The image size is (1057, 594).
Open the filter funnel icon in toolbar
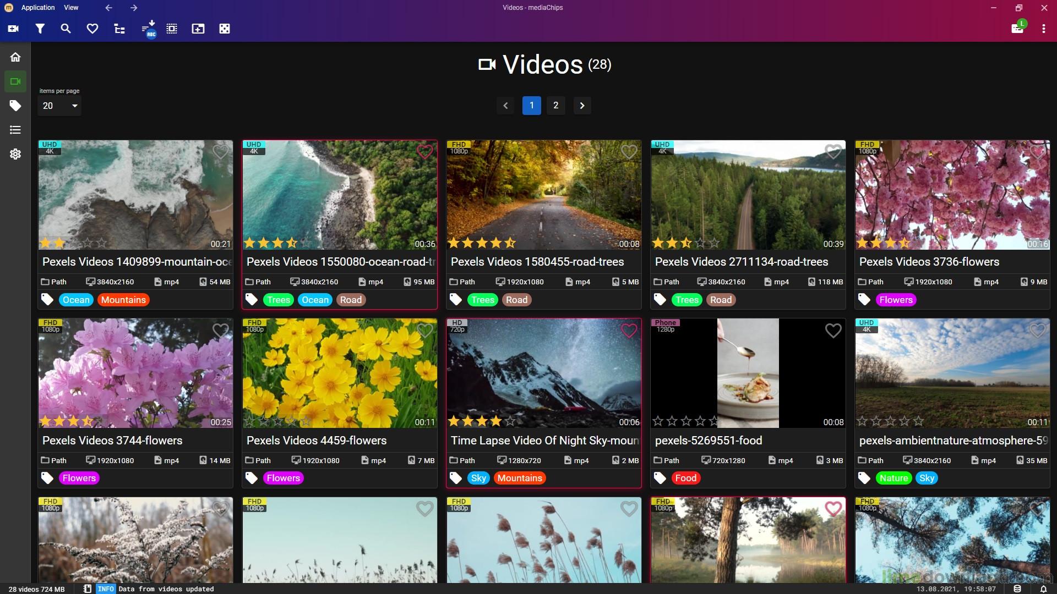pos(40,29)
